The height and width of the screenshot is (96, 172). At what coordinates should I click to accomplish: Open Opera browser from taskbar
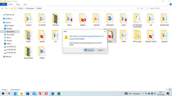pyautogui.click(x=46, y=93)
